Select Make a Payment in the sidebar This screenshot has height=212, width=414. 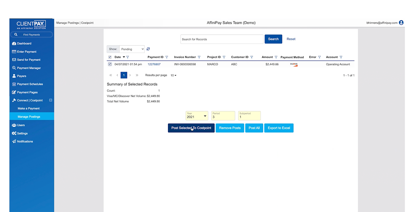[x=29, y=108]
